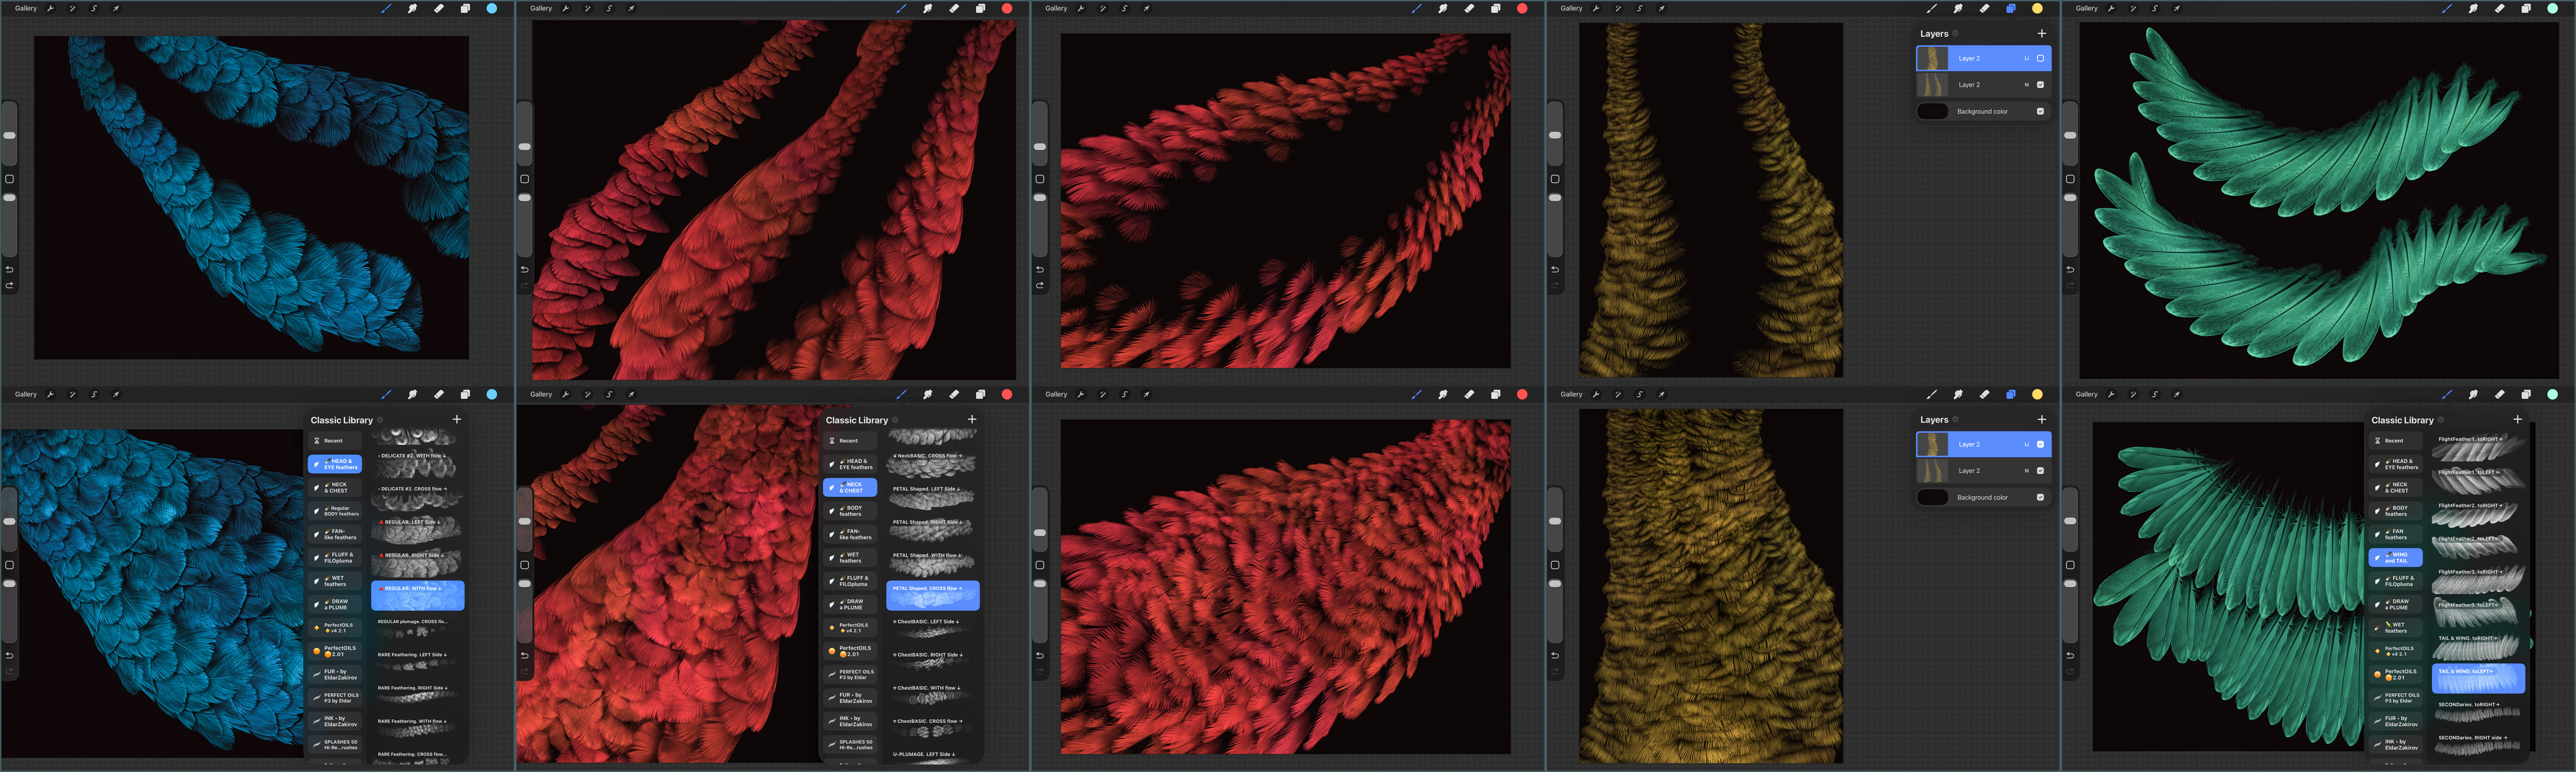Click Gallery in top blue-feathers screenshot
Screen dimensions: 2576x772
26,8
